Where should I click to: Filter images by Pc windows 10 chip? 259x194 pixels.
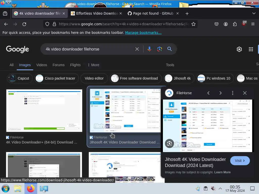tap(215, 78)
